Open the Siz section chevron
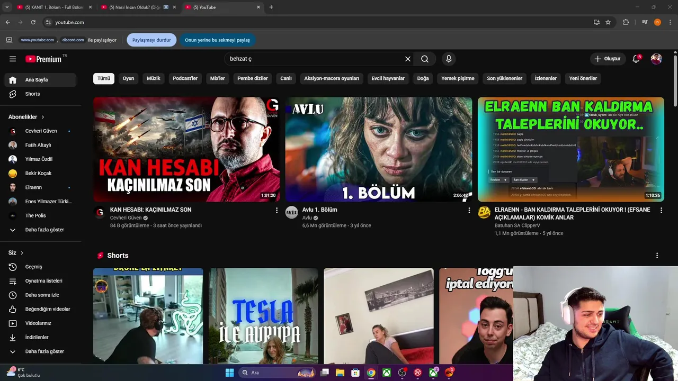This screenshot has height=381, width=678. coord(22,253)
